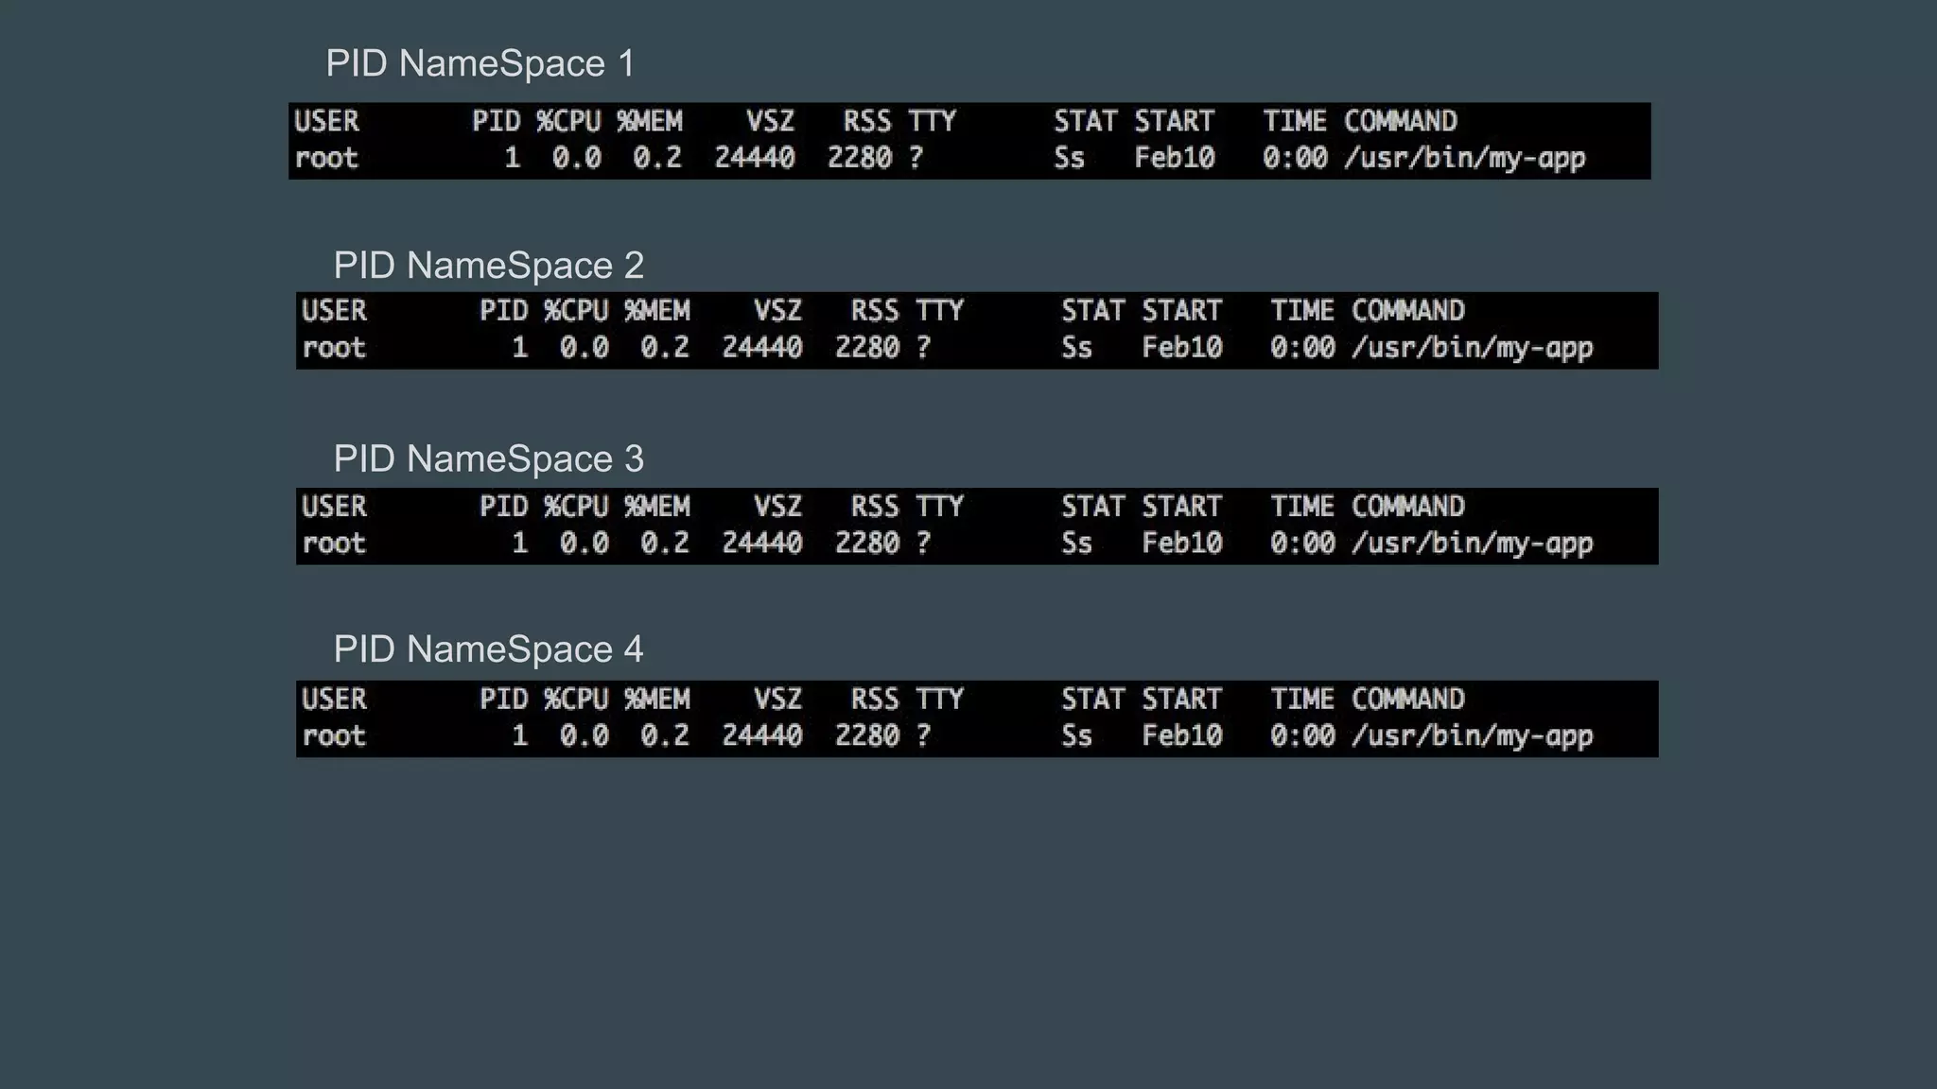Click STAT value Ss in NameSpace 2

point(1077,348)
